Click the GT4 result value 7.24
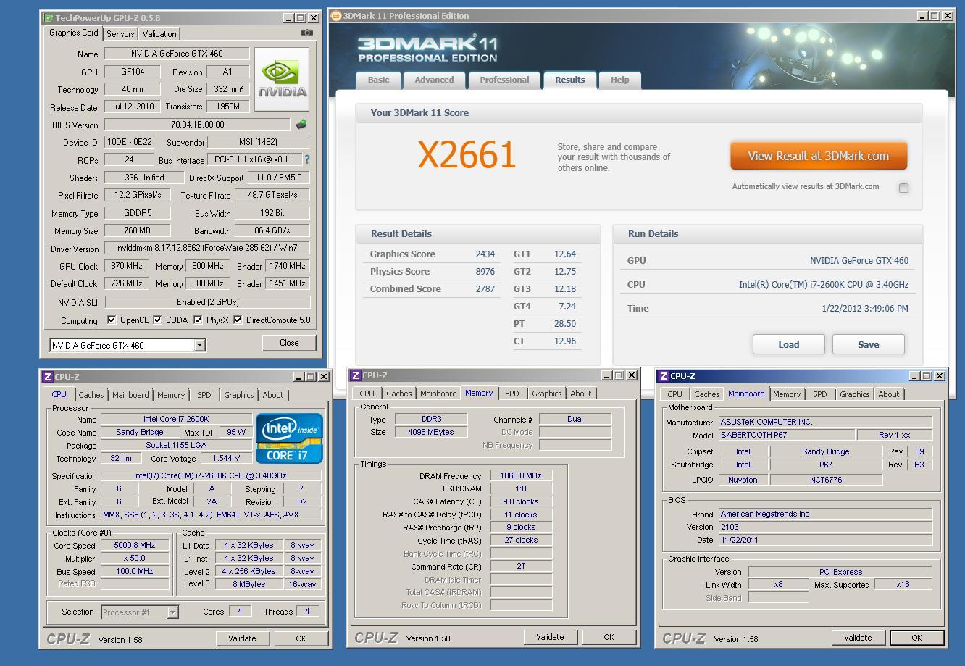Screen dimensions: 965x666 [567, 307]
